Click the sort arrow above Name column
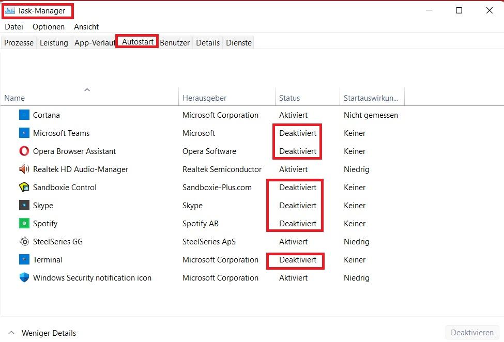 [87, 89]
